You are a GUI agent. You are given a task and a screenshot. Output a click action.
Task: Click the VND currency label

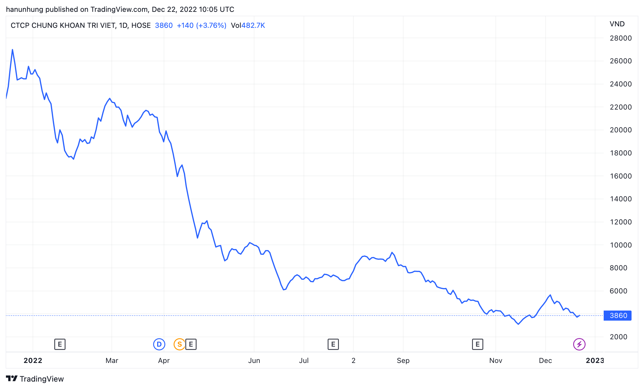617,24
